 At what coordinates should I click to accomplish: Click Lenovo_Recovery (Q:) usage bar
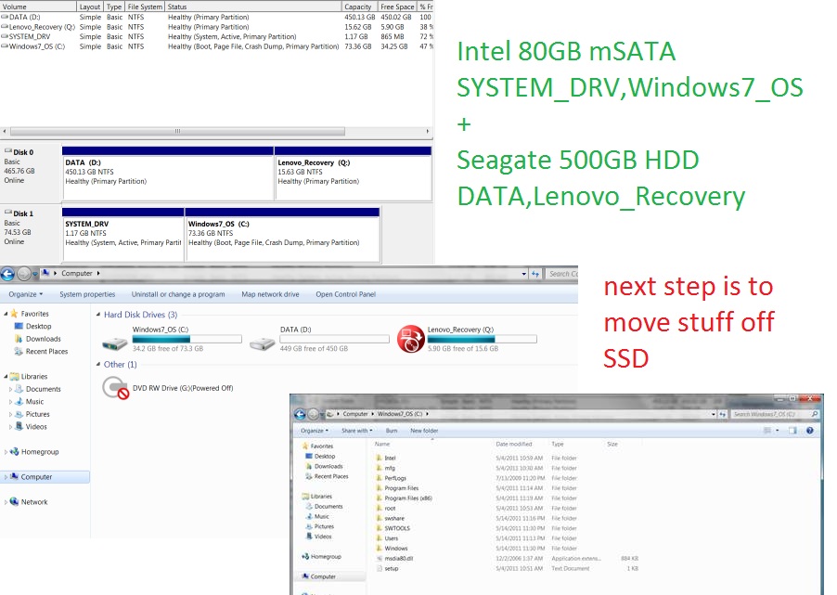482,339
